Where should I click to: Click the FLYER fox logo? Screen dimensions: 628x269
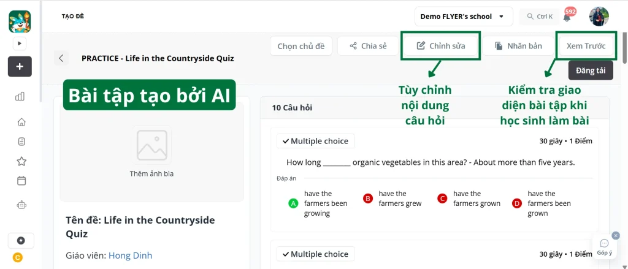coord(20,21)
